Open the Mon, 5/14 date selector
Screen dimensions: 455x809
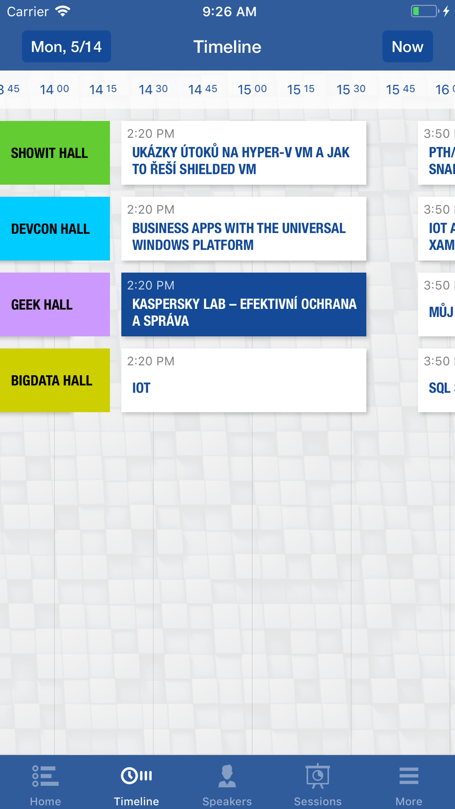pyautogui.click(x=66, y=46)
